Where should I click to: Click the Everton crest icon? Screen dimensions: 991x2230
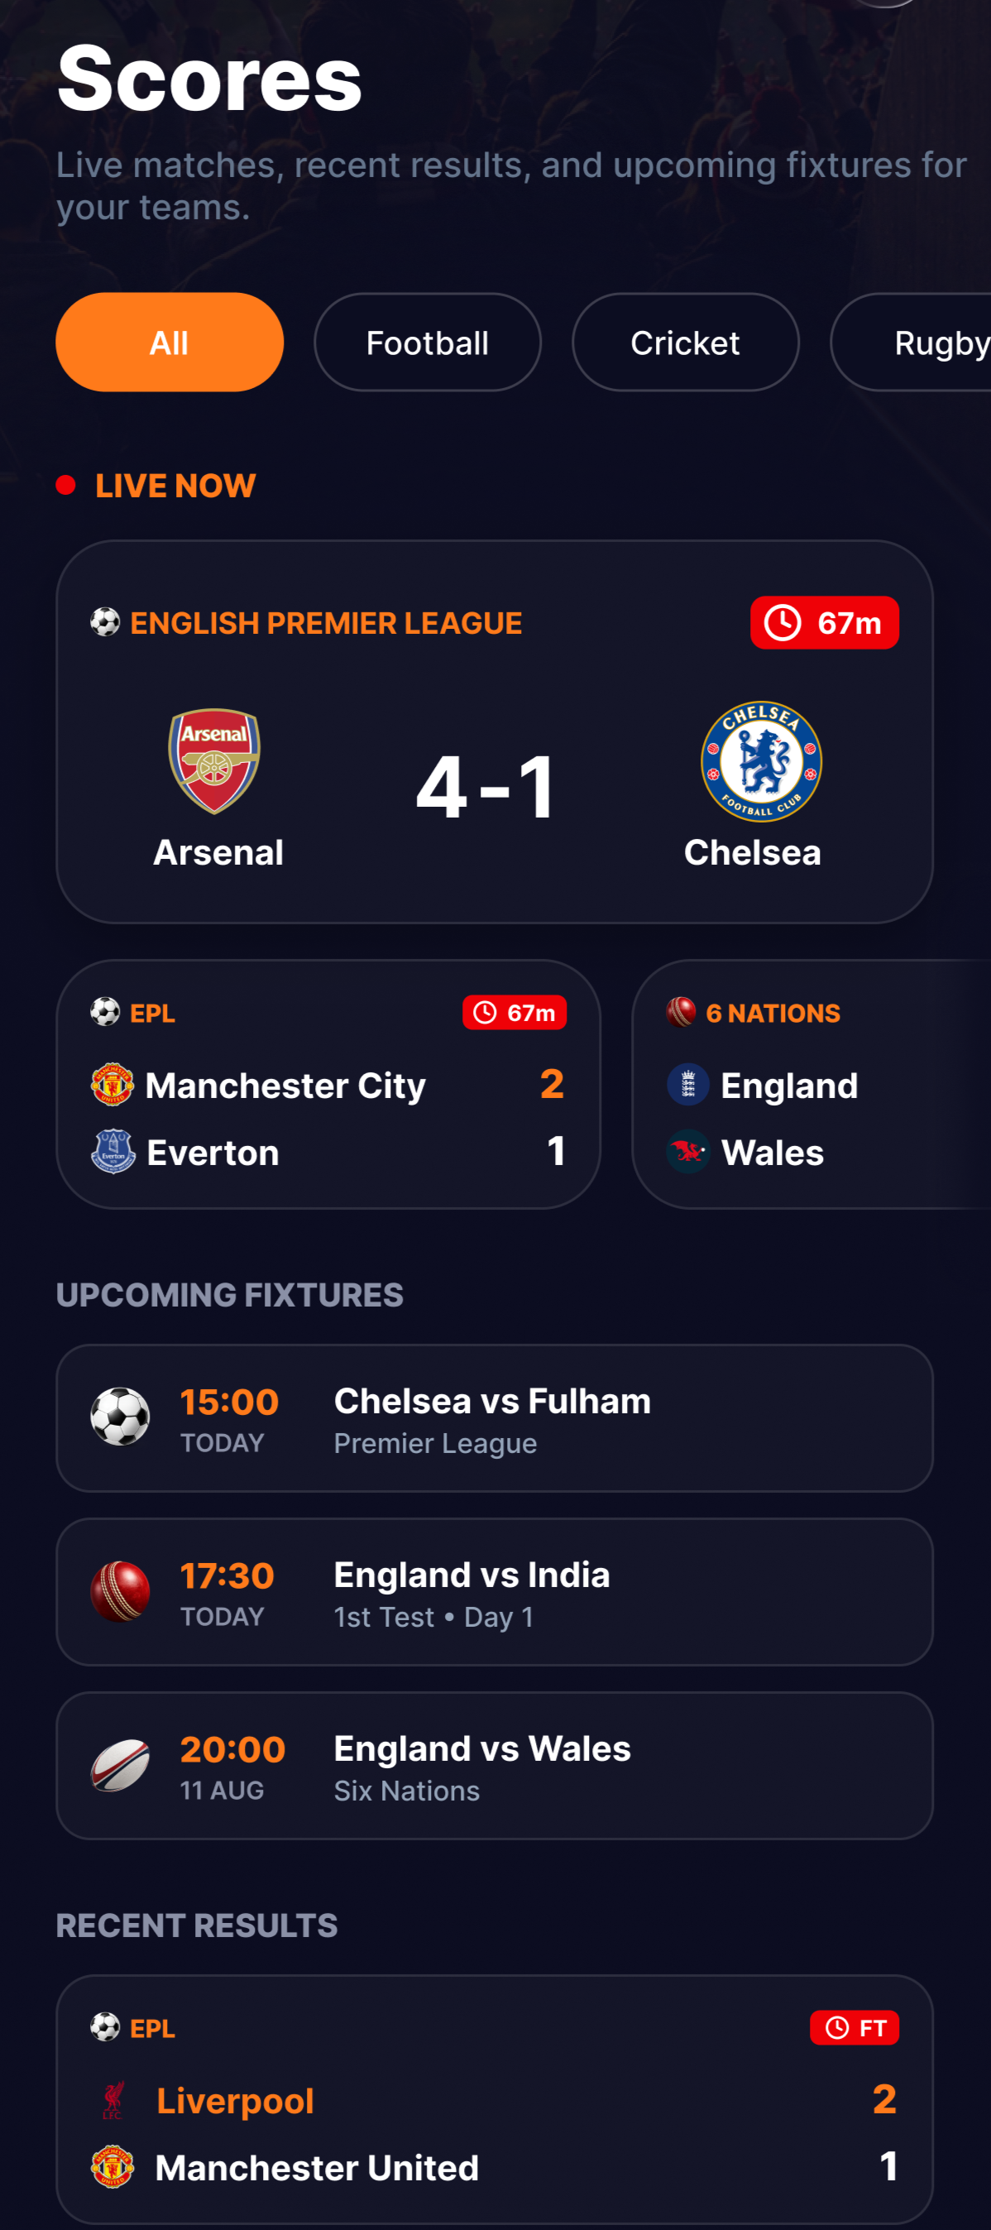point(113,1150)
